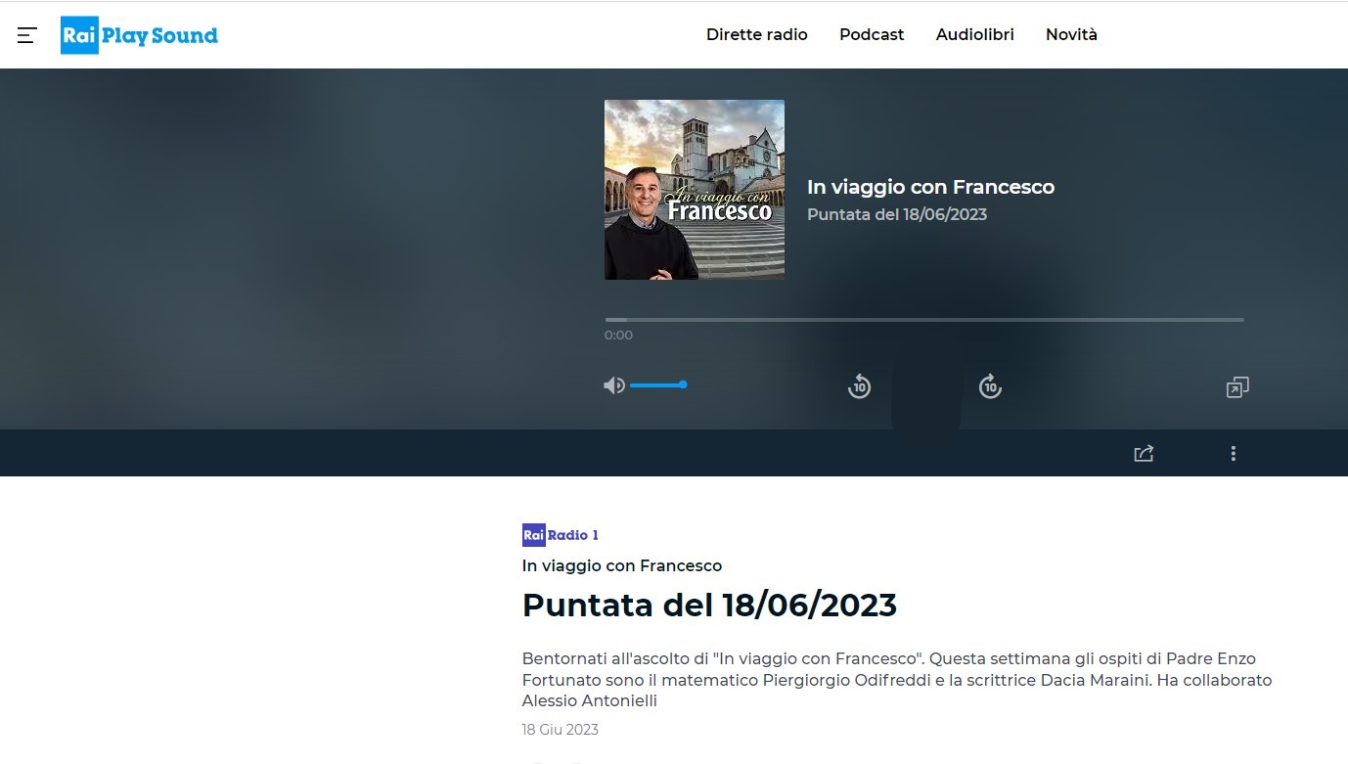Open Novità section
This screenshot has height=764, width=1348.
tap(1071, 34)
